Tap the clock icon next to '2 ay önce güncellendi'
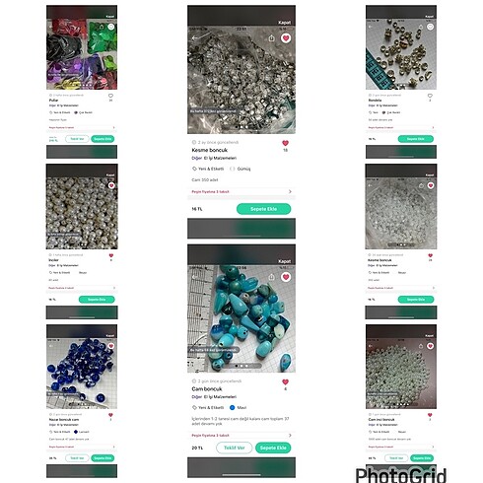 point(194,142)
